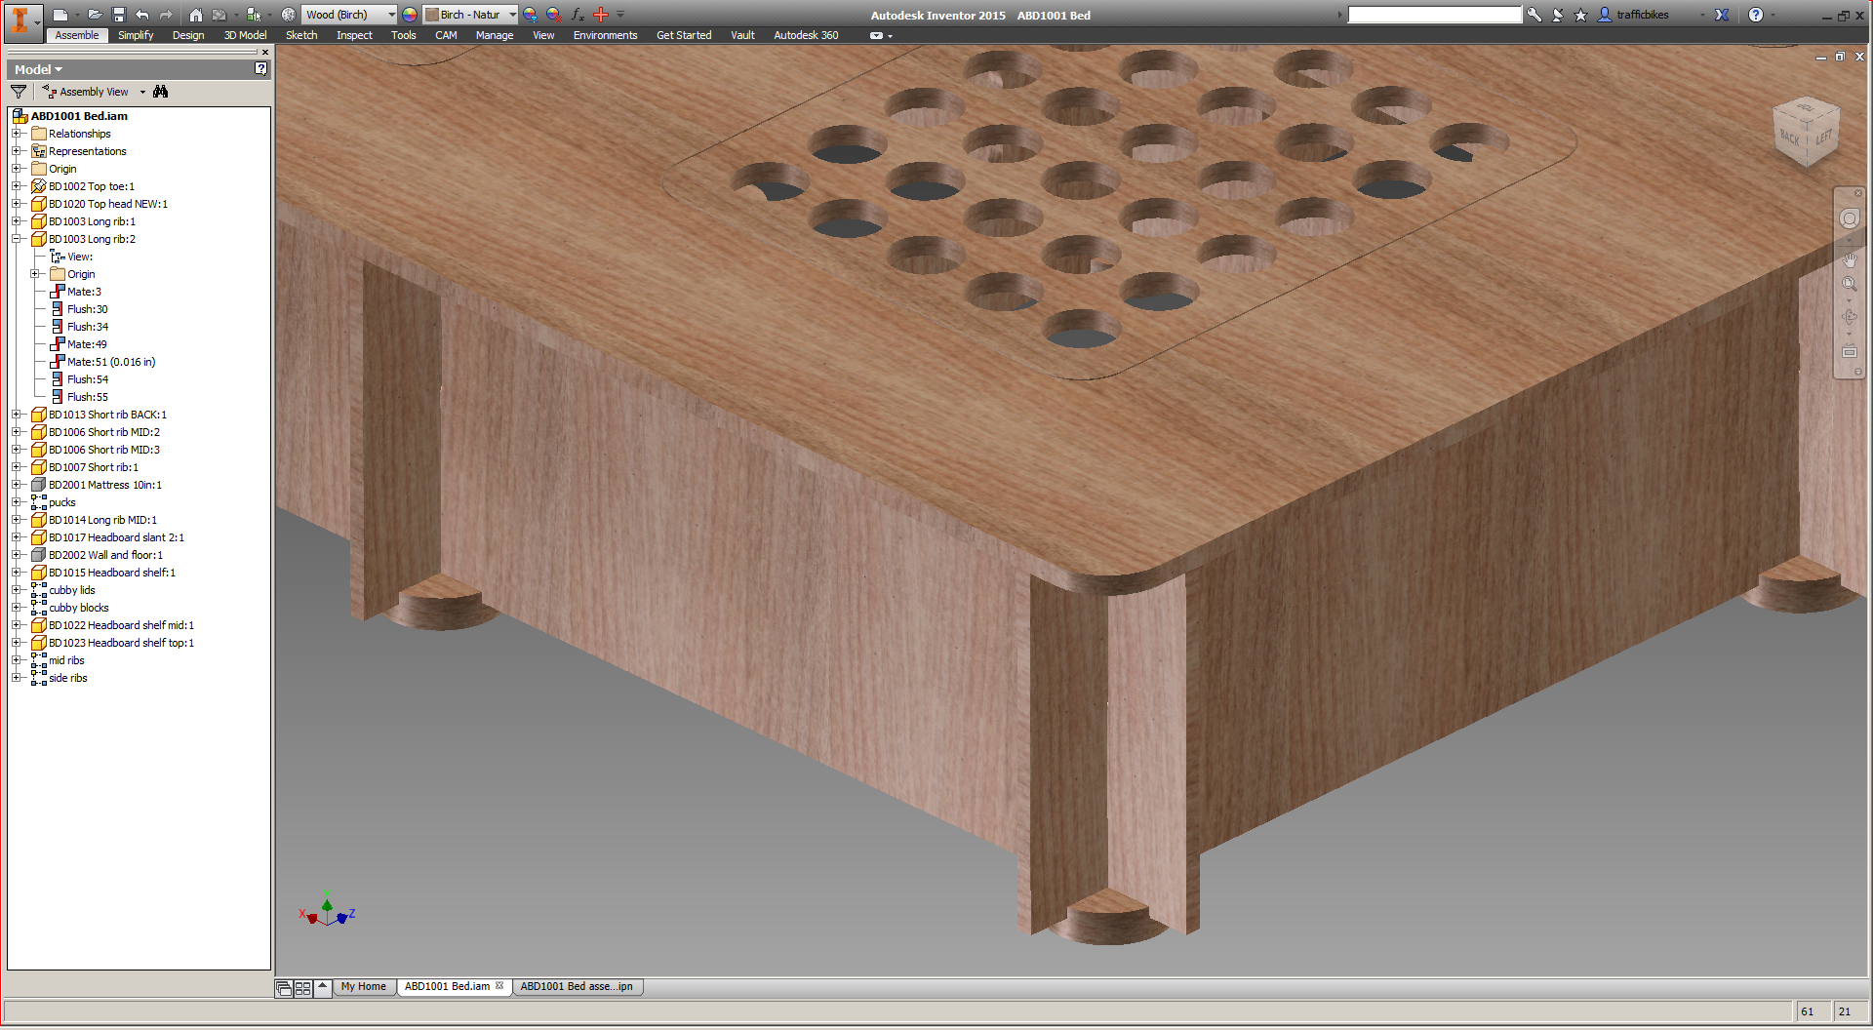Expand the BD1002 Top toe:1 node
Image resolution: width=1873 pixels, height=1030 pixels.
click(17, 186)
